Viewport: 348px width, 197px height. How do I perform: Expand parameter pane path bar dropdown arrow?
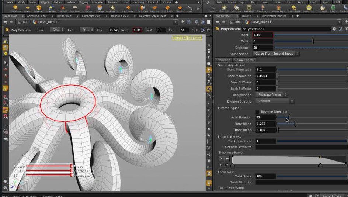[x=339, y=22]
